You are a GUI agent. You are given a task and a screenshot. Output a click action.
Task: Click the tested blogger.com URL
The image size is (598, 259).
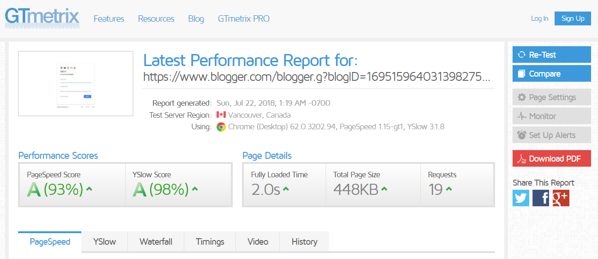pyautogui.click(x=317, y=77)
